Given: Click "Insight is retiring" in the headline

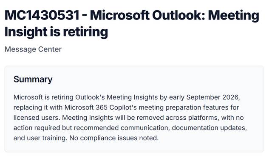Looking at the screenshot, I should point(56,32).
